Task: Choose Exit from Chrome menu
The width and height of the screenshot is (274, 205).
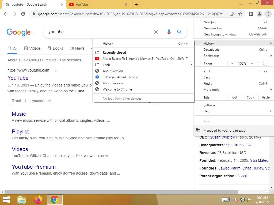Action: point(234,120)
